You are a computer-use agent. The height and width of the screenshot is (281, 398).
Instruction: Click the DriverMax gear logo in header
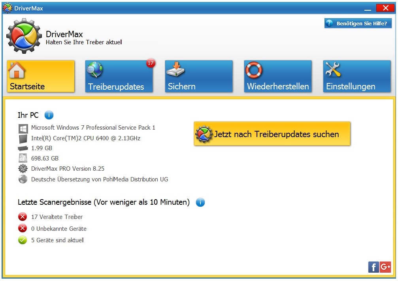coord(24,36)
